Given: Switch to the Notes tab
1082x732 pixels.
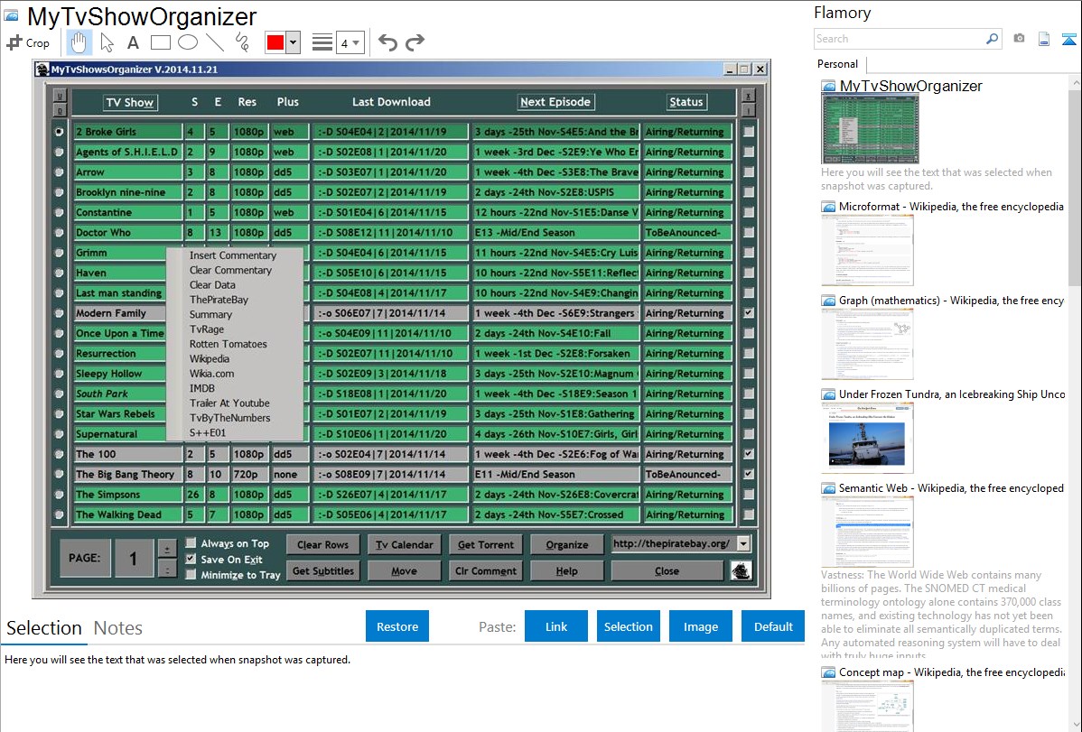Looking at the screenshot, I should [x=118, y=628].
